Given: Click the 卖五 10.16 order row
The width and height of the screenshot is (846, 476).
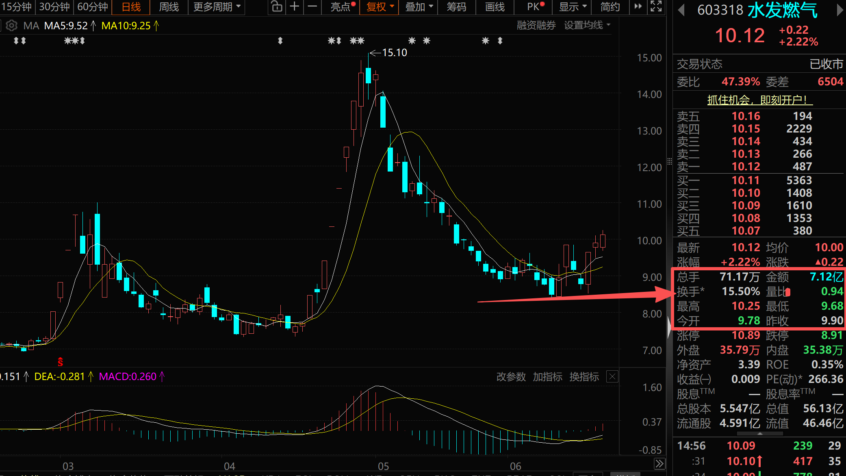Looking at the screenshot, I should click(x=758, y=116).
